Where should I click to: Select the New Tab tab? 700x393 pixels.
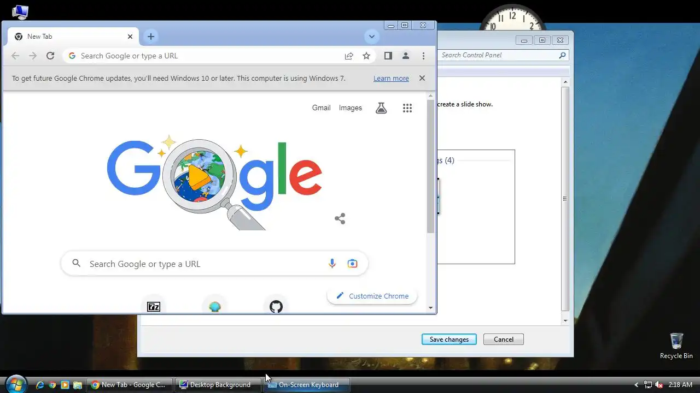[73, 37]
